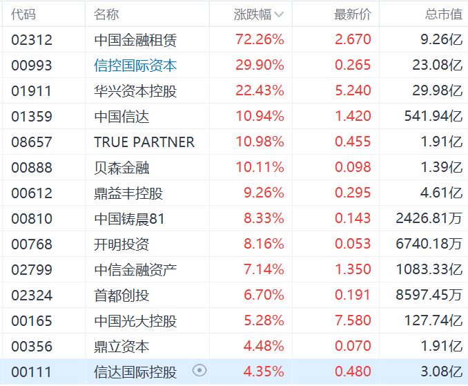This screenshot has height=386, width=468.
Task: Click the 3.08亿 market cap
Action: [x=442, y=371]
